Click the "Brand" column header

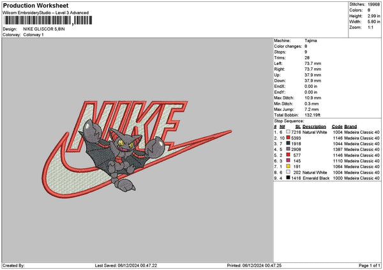pyautogui.click(x=350, y=127)
